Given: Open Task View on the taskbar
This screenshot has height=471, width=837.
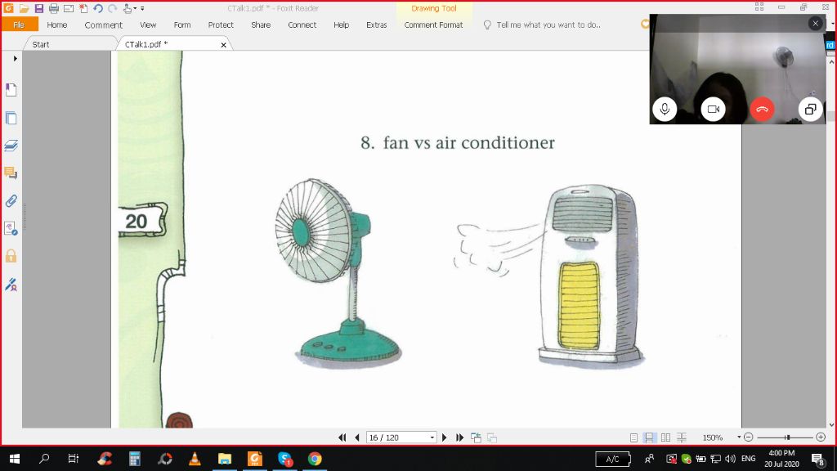Looking at the screenshot, I should 73,459.
